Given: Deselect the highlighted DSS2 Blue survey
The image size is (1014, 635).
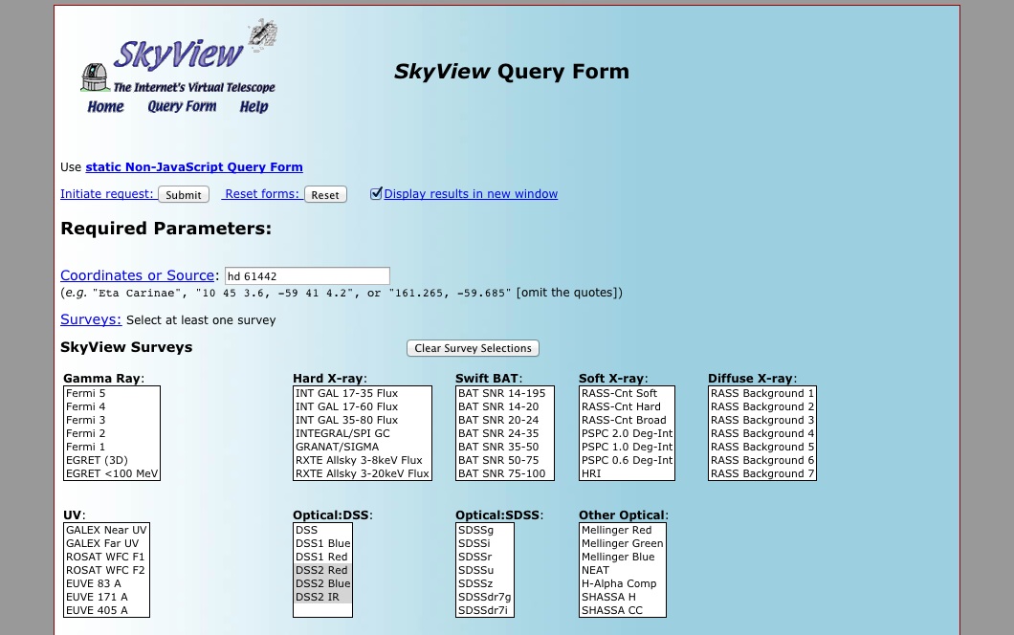Looking at the screenshot, I should tap(322, 583).
